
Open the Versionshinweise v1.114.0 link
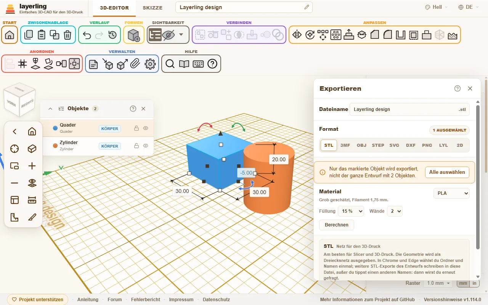pos(453,300)
